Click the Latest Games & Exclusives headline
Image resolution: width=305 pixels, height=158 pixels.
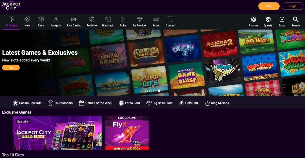tap(40, 53)
